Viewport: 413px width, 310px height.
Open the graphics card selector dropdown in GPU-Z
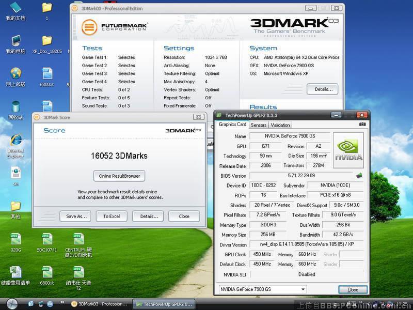(263, 289)
